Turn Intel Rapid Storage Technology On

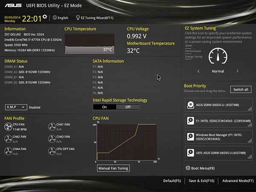[x=105, y=107]
